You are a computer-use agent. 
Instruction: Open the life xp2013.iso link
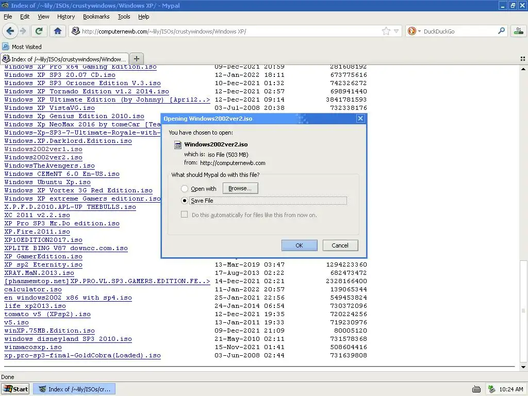(35, 306)
